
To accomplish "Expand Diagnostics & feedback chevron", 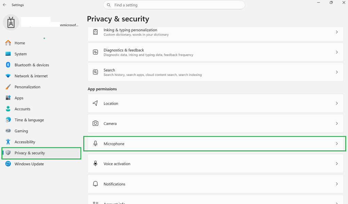I will 337,52.
